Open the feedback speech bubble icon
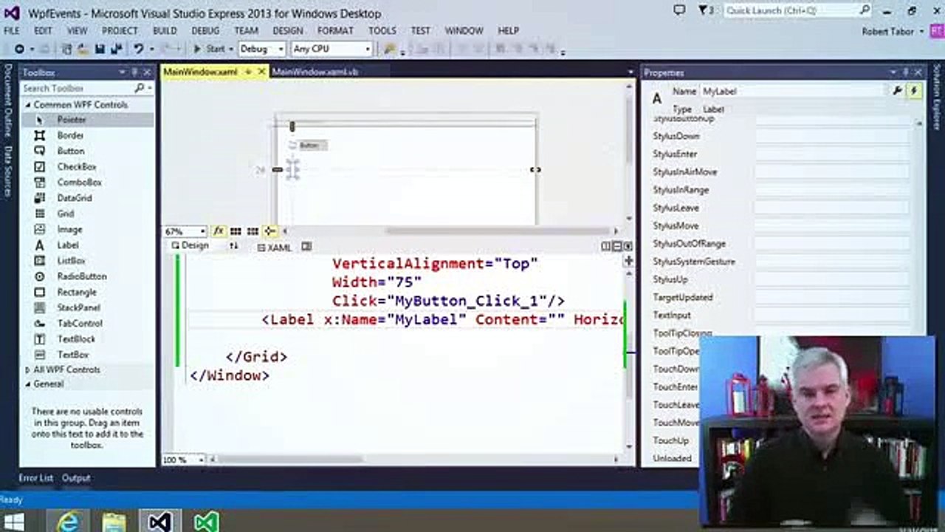Viewport: 945px width, 532px height. tap(679, 10)
